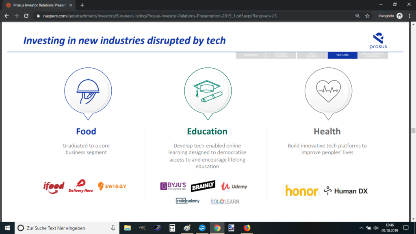Select the Classifieds section tab

coord(250,55)
